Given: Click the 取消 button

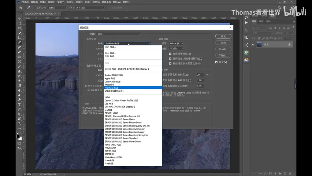Looking at the screenshot, I should [x=223, y=43].
